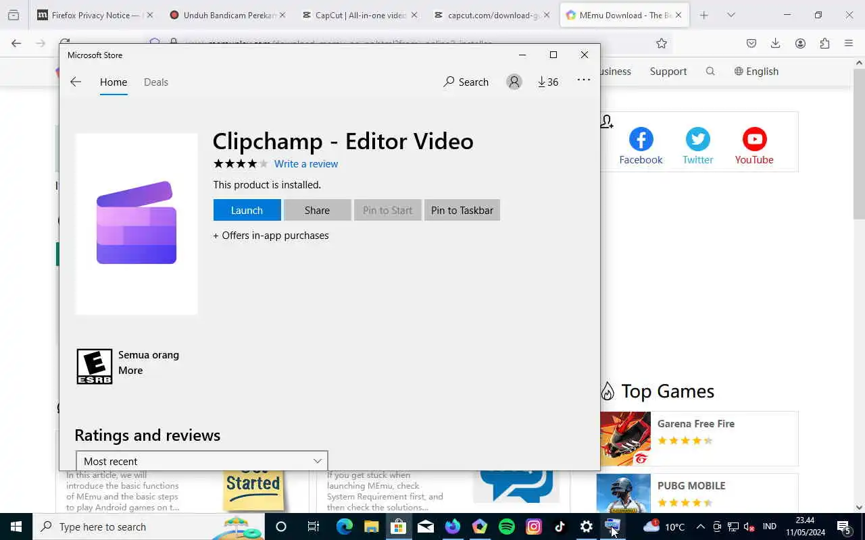Close the MEmu Download tab

tap(678, 15)
